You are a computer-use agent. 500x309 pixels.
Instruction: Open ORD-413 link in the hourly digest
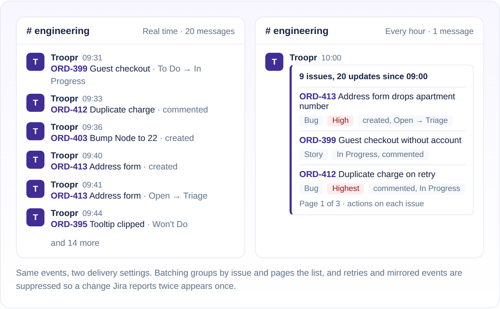tap(318, 97)
